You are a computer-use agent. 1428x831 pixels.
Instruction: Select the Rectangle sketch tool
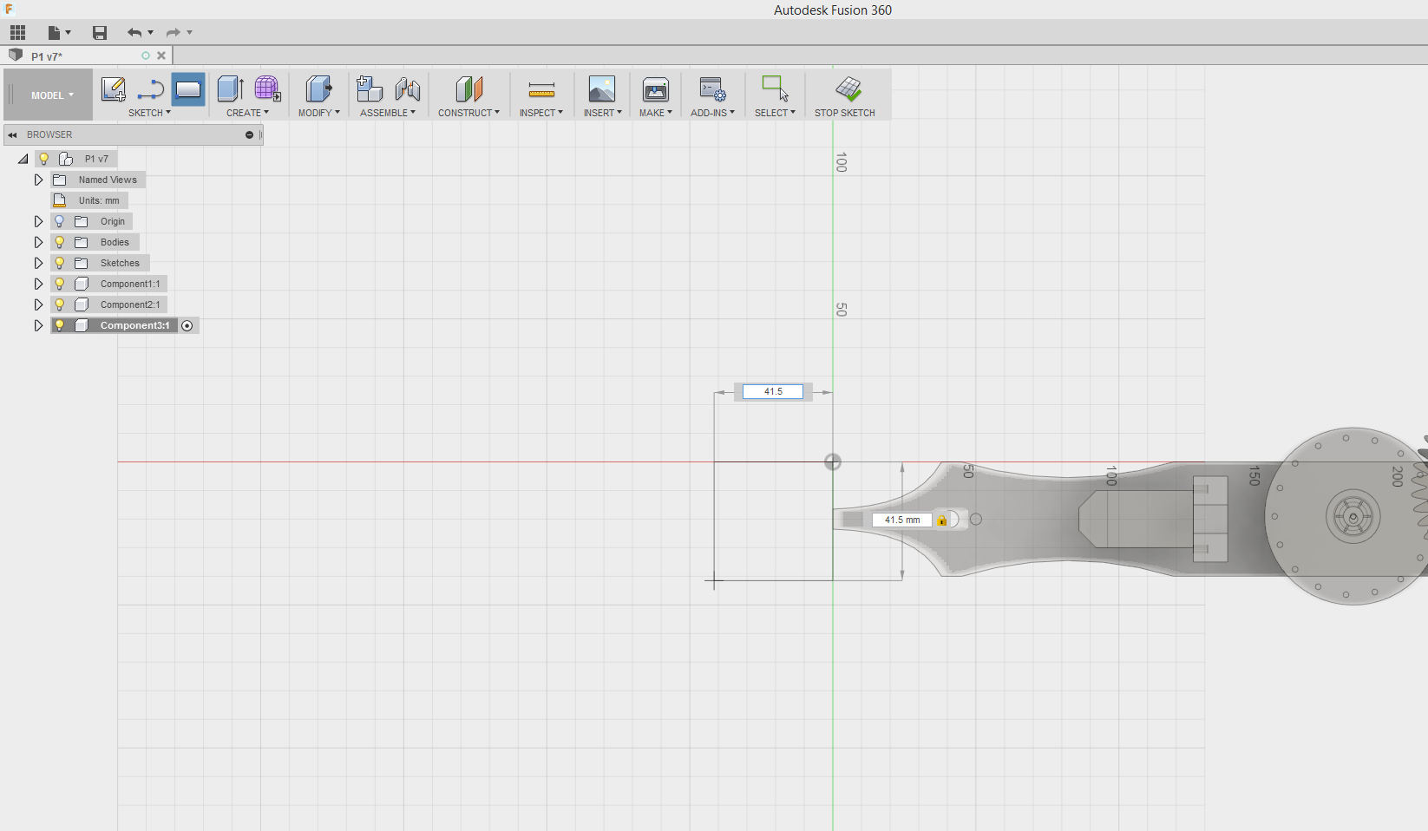click(188, 88)
